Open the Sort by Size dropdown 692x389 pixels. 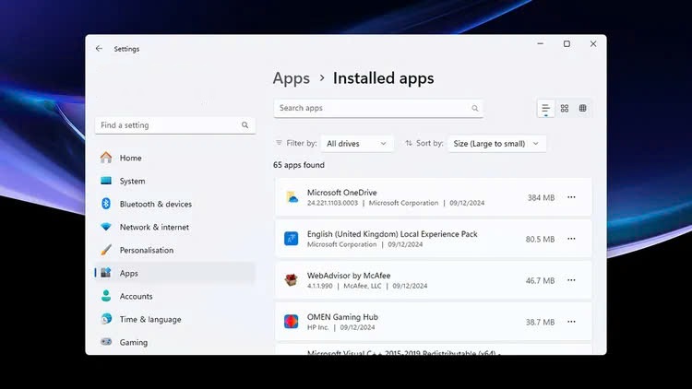click(496, 144)
